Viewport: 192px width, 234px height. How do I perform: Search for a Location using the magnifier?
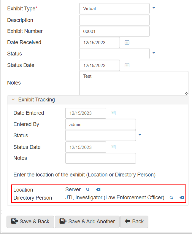point(88,190)
